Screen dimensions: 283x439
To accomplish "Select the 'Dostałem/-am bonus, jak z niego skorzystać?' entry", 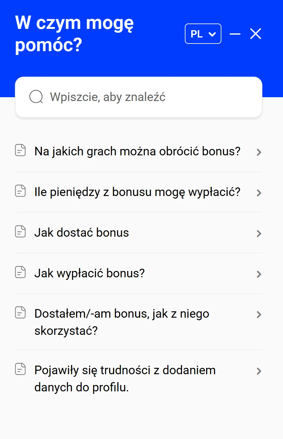I will coord(122,322).
